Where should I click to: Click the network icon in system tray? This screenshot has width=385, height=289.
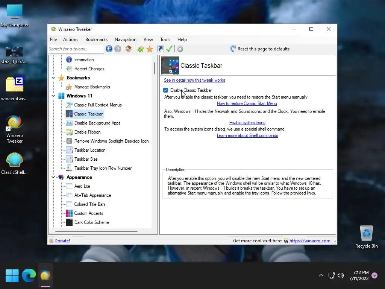click(x=332, y=275)
